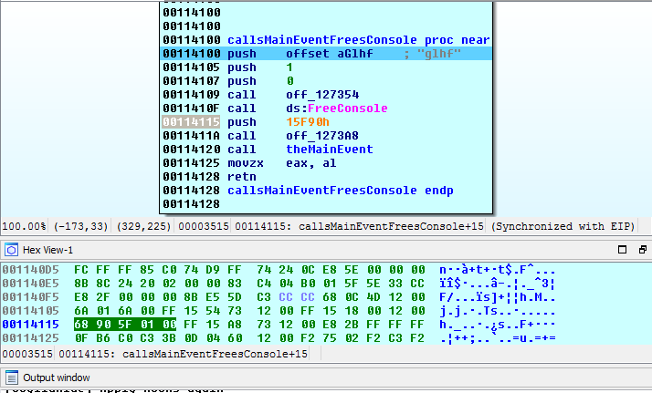Select hex row address 001140F5
652x393 pixels.
coord(30,297)
